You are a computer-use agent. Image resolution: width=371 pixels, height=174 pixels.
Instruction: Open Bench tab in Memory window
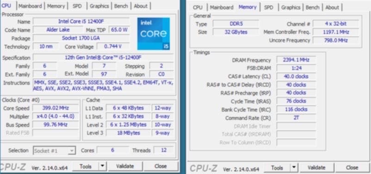tap(312, 7)
